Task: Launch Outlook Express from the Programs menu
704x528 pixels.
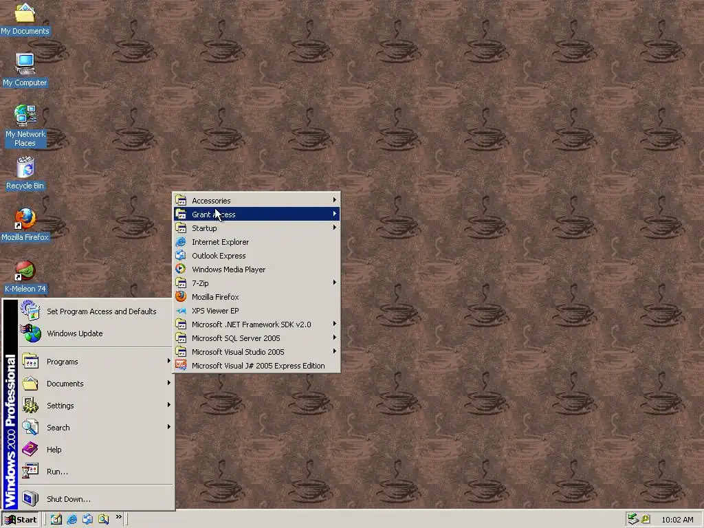Action: pos(257,256)
